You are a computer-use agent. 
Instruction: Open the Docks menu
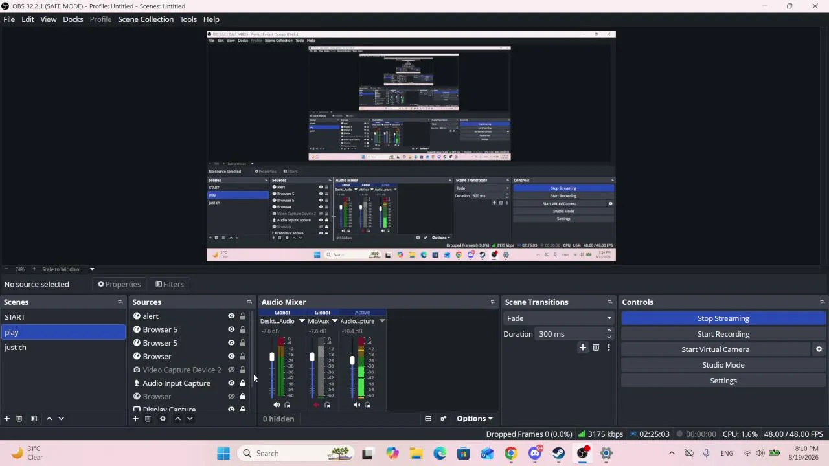[x=73, y=19]
